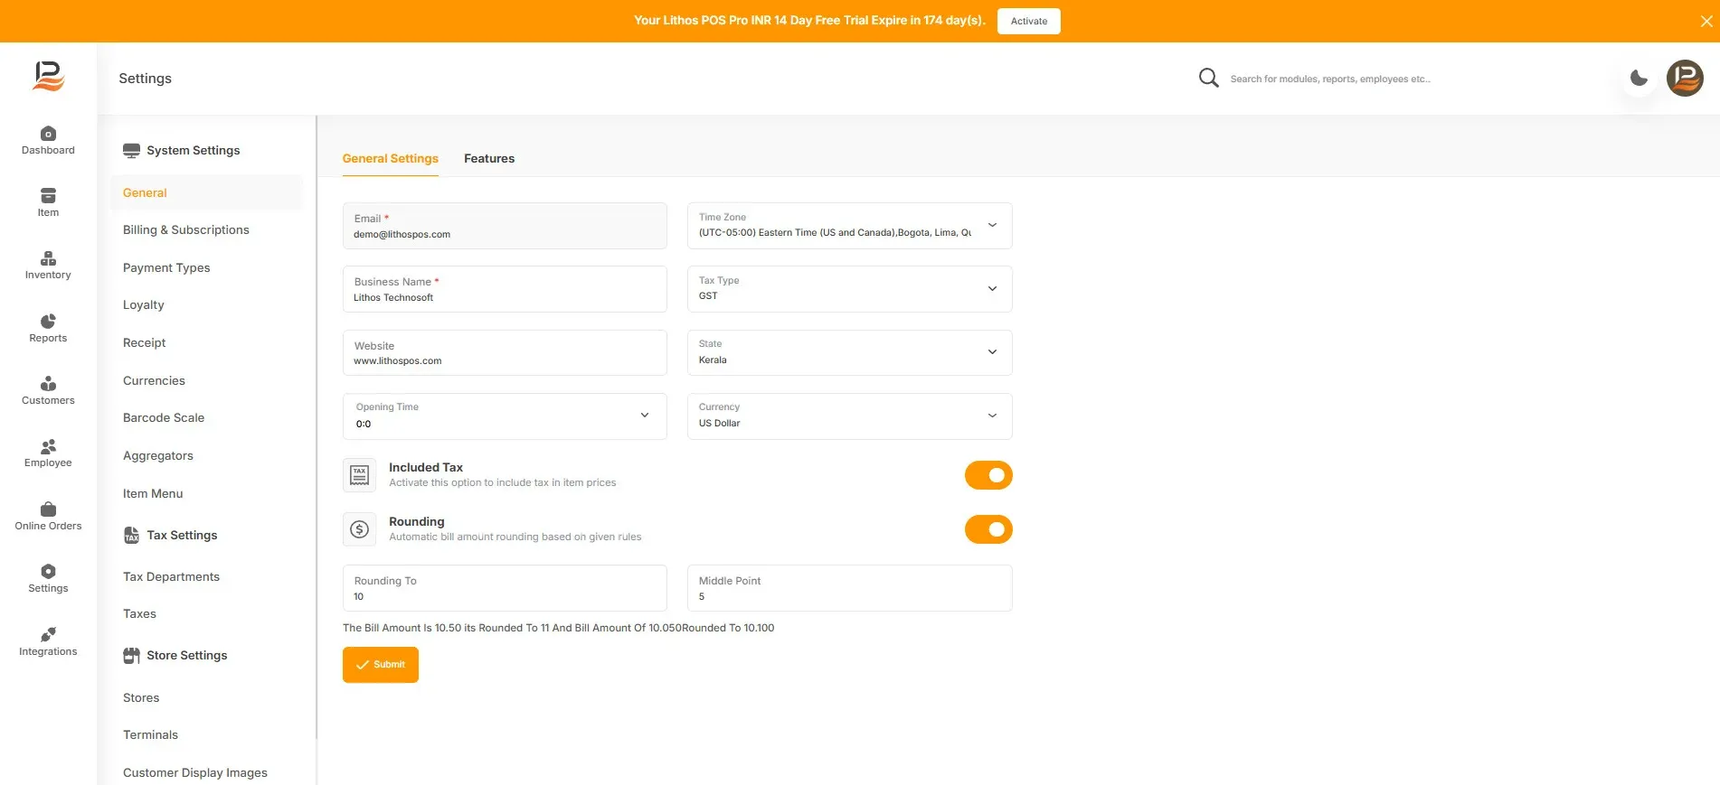Click the Business Name input field

pyautogui.click(x=505, y=289)
